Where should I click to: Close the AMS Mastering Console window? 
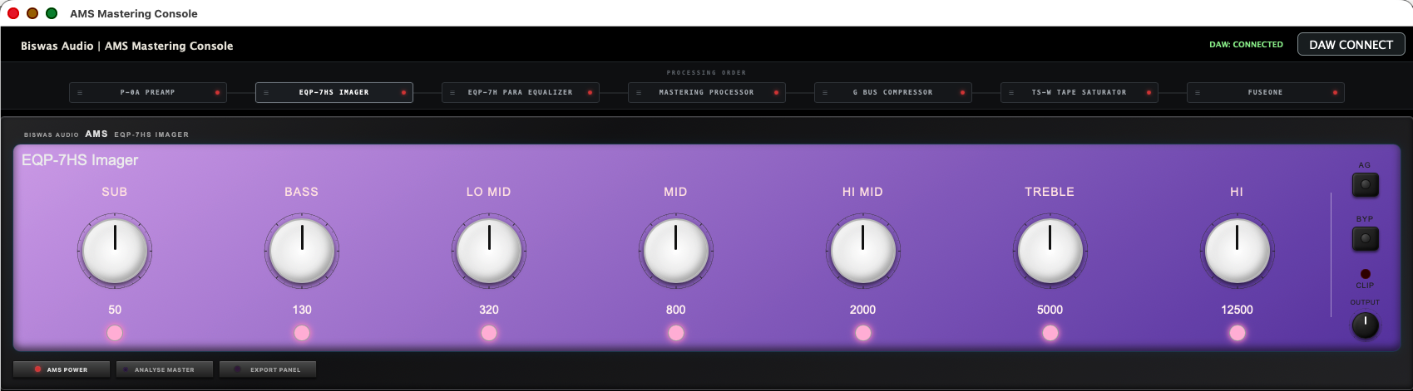(x=13, y=13)
